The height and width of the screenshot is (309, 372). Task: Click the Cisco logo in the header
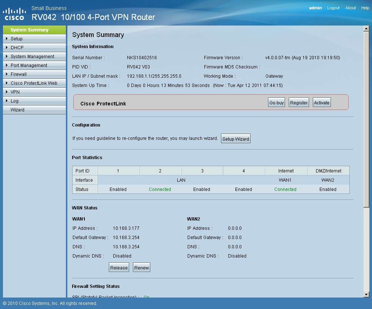click(x=14, y=14)
